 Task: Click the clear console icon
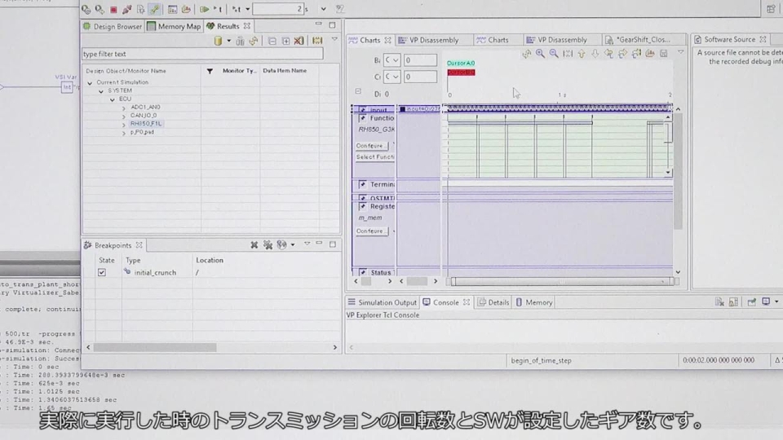click(719, 301)
